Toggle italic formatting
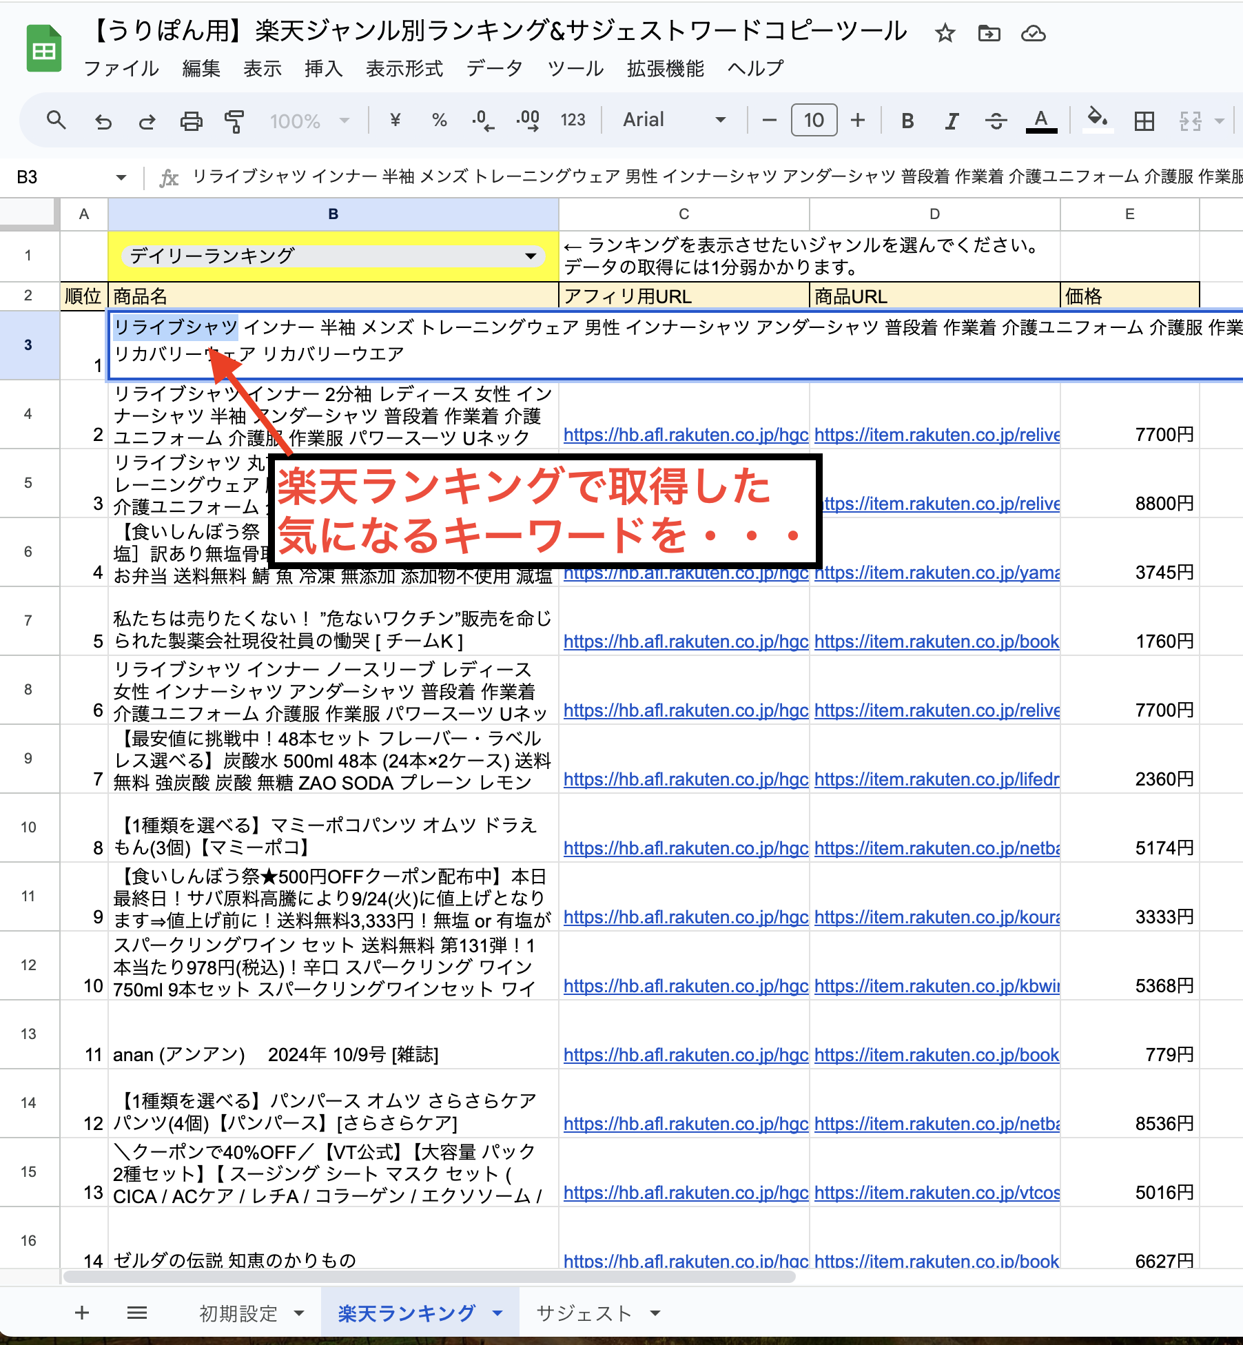Image resolution: width=1243 pixels, height=1345 pixels. pos(952,121)
